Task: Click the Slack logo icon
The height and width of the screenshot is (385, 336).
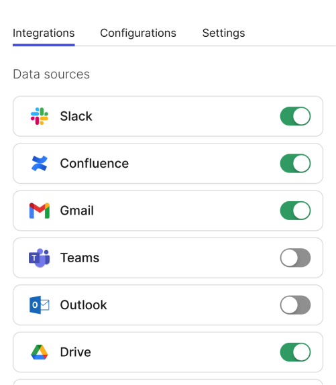Action: coord(40,116)
